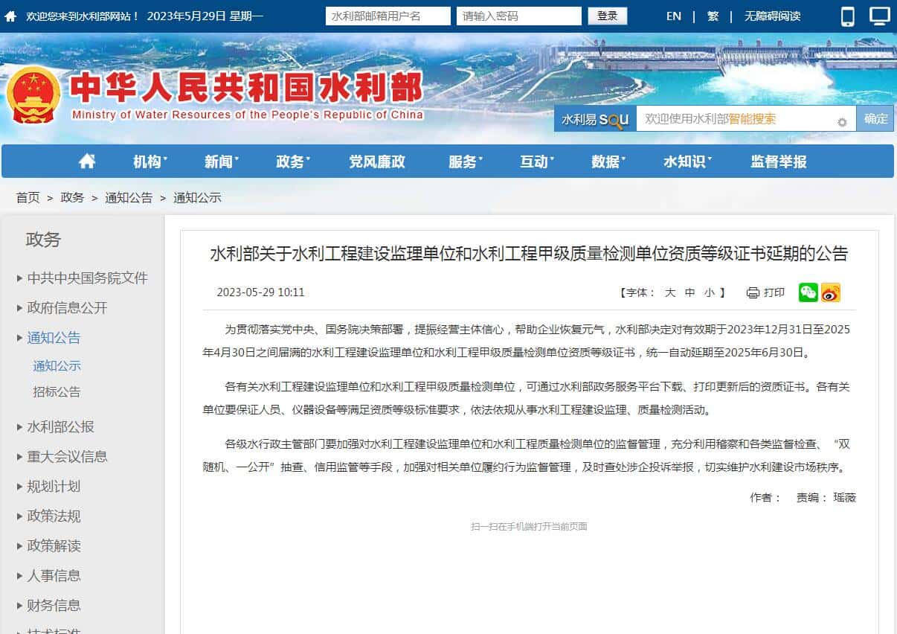897x634 pixels.
Task: Set font size to large (大)
Action: pyautogui.click(x=670, y=293)
